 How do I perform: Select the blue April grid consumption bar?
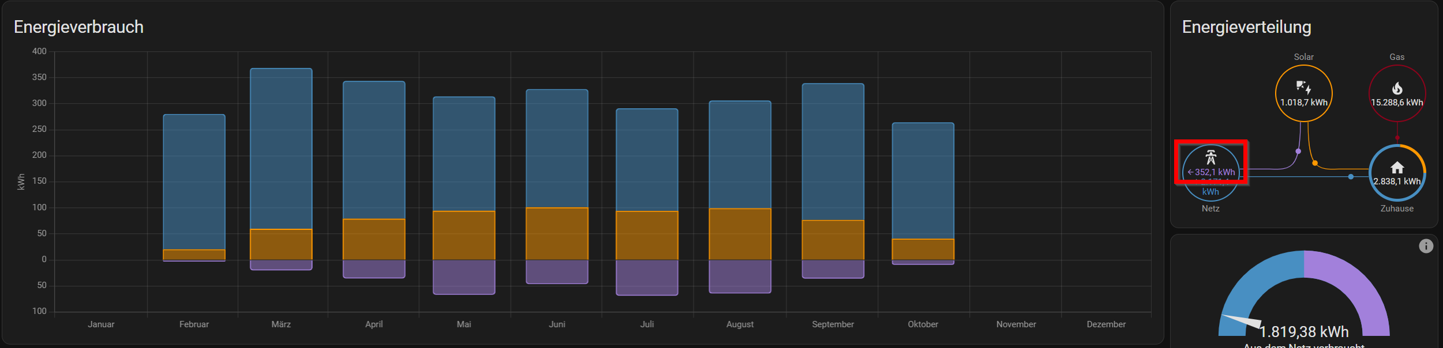click(x=374, y=150)
